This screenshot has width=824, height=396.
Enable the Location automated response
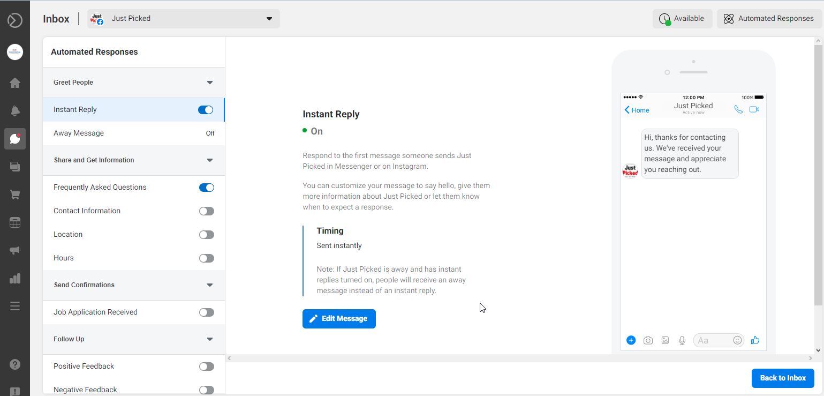(206, 234)
